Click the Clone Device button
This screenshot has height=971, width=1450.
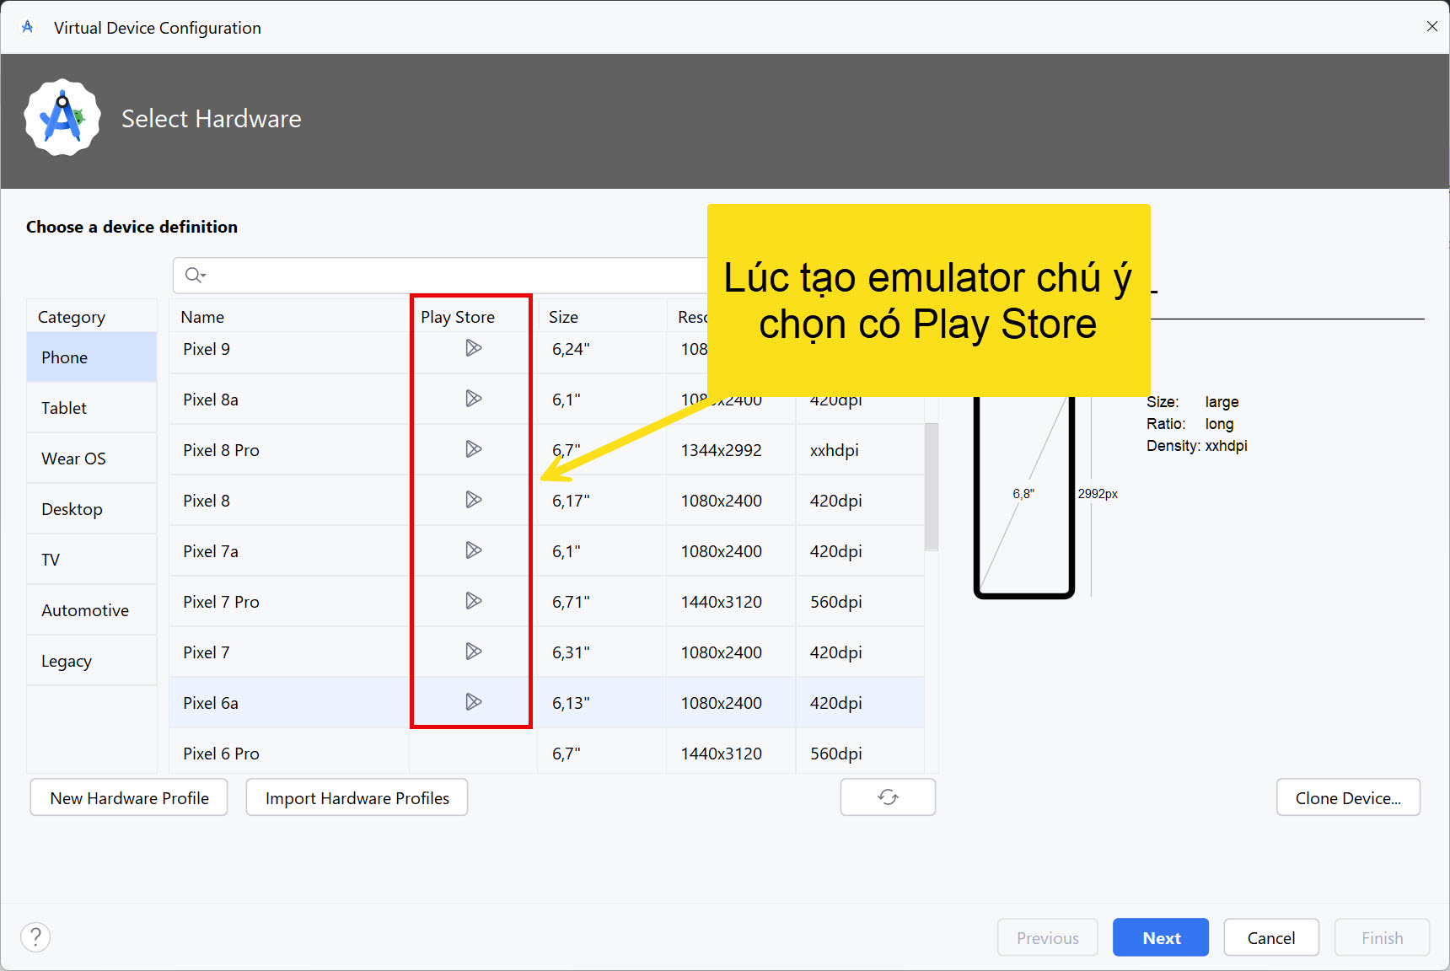pyautogui.click(x=1348, y=797)
